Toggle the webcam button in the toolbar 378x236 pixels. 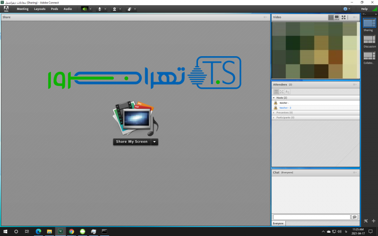coord(114,9)
